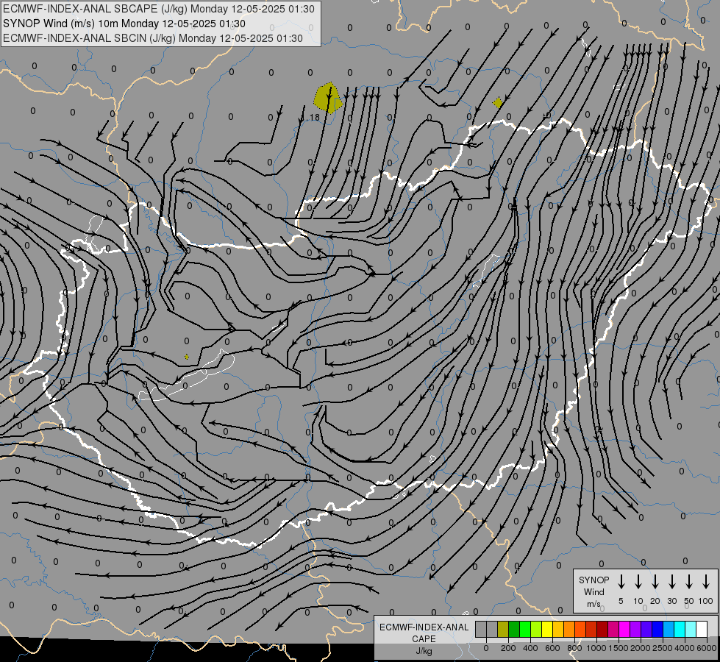Click the 600 tick label on CAPE scale
Image resolution: width=720 pixels, height=662 pixels.
[x=552, y=648]
